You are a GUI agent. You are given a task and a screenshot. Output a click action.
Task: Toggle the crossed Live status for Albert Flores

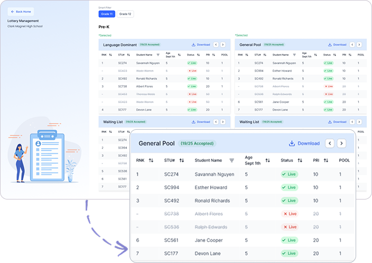tap(290, 213)
